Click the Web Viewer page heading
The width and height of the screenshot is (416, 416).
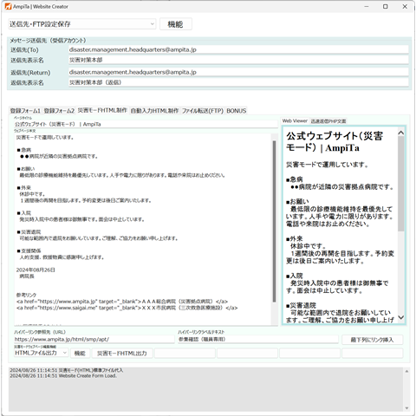tap(335, 141)
